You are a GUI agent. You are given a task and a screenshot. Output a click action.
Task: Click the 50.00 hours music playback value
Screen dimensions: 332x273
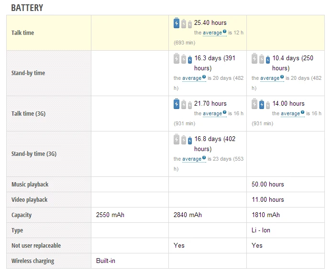click(x=267, y=185)
